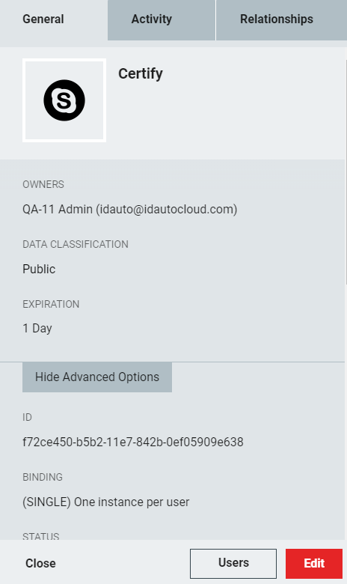This screenshot has width=347, height=584.
Task: Click the f72ce450 ID string
Action: 133,442
